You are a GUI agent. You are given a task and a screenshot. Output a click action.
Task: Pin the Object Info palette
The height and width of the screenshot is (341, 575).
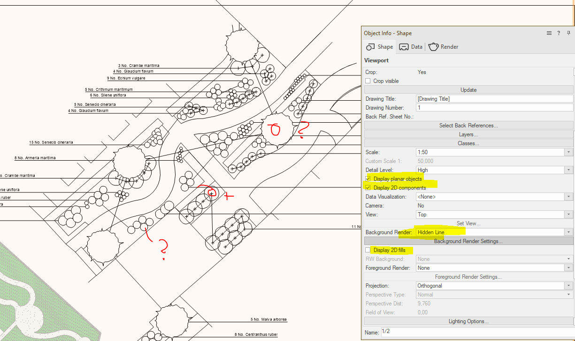click(x=568, y=33)
